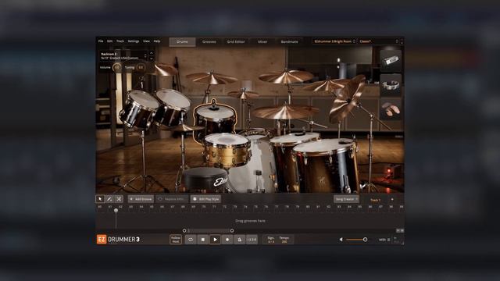Click the Edit Play Style button
This screenshot has width=500, height=281.
205,199
